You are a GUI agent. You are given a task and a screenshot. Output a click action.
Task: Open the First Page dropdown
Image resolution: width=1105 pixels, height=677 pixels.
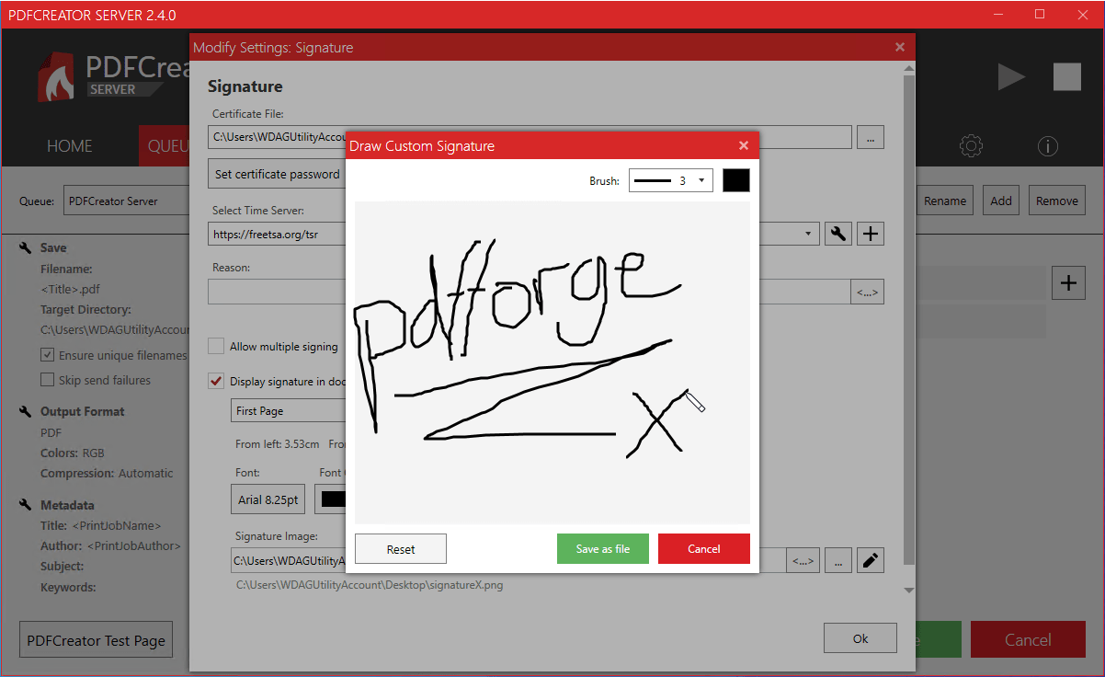click(288, 411)
